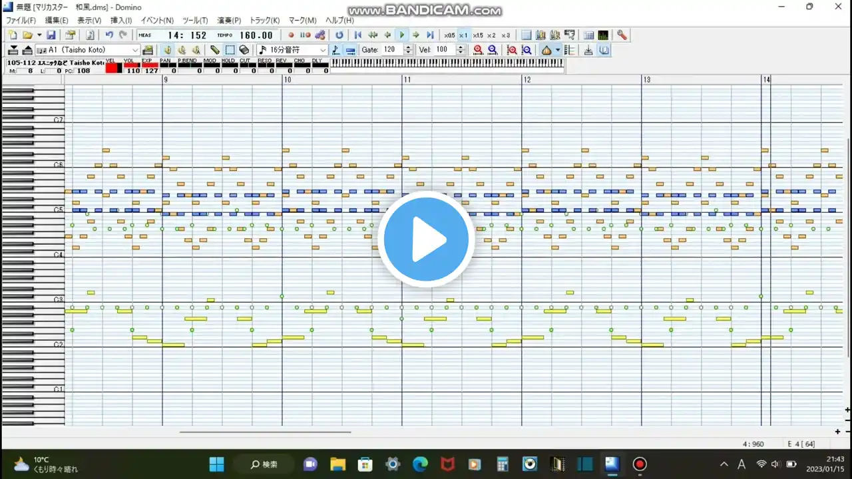Image resolution: width=852 pixels, height=479 pixels.
Task: Open the 表示(V) menu
Action: (89, 21)
